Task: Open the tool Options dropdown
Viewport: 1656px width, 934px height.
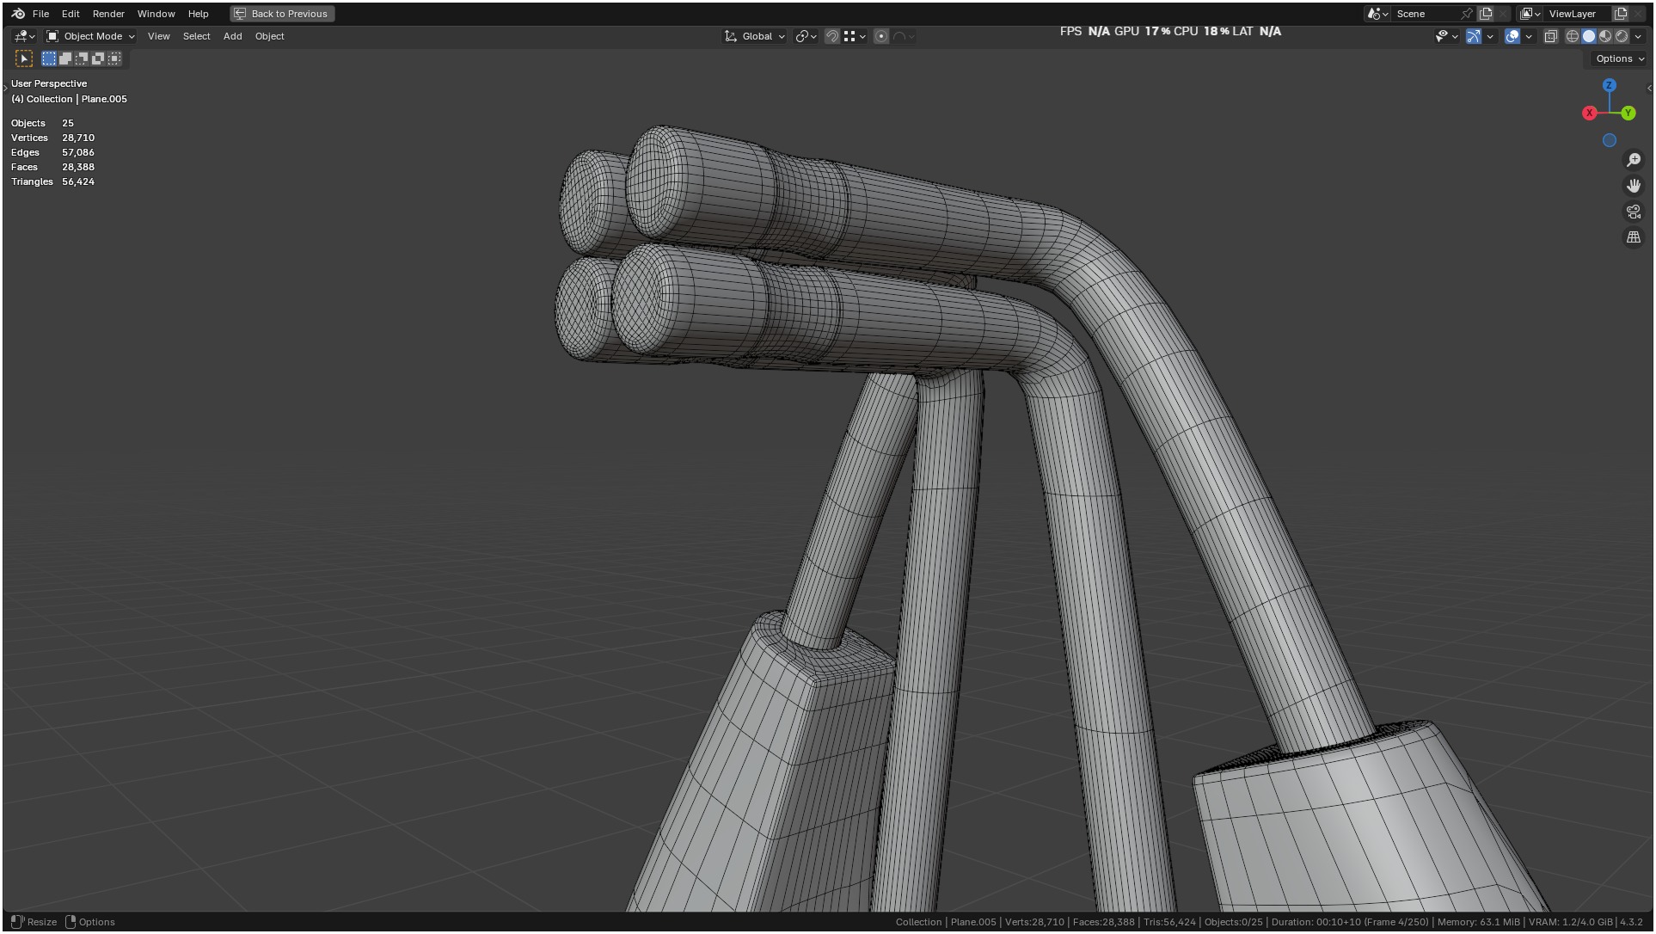Action: point(1620,58)
